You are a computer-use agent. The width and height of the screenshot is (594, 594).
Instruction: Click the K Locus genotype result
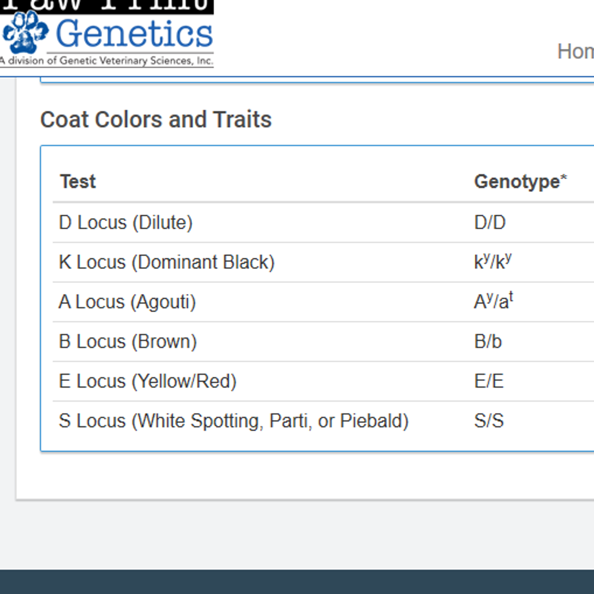(493, 262)
